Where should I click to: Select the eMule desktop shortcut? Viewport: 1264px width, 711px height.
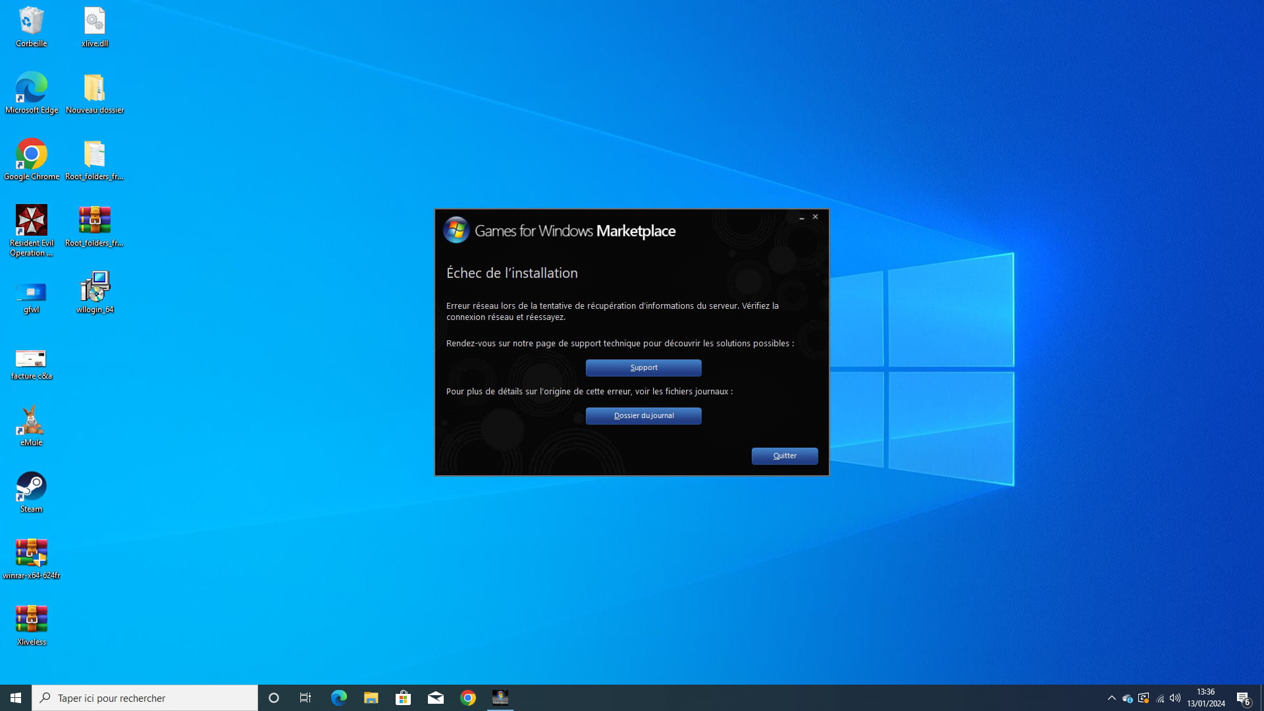point(31,426)
